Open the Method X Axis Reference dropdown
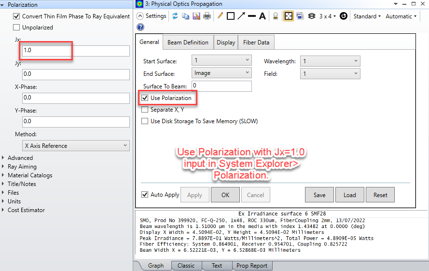The width and height of the screenshot is (429, 271). 76,145
